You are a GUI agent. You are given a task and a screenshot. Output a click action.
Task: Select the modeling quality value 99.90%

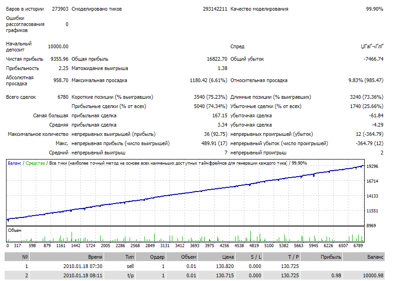(374, 9)
